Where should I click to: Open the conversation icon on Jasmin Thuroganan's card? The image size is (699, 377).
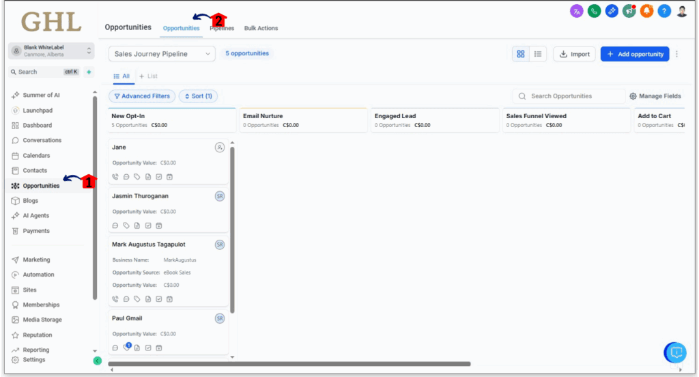115,226
